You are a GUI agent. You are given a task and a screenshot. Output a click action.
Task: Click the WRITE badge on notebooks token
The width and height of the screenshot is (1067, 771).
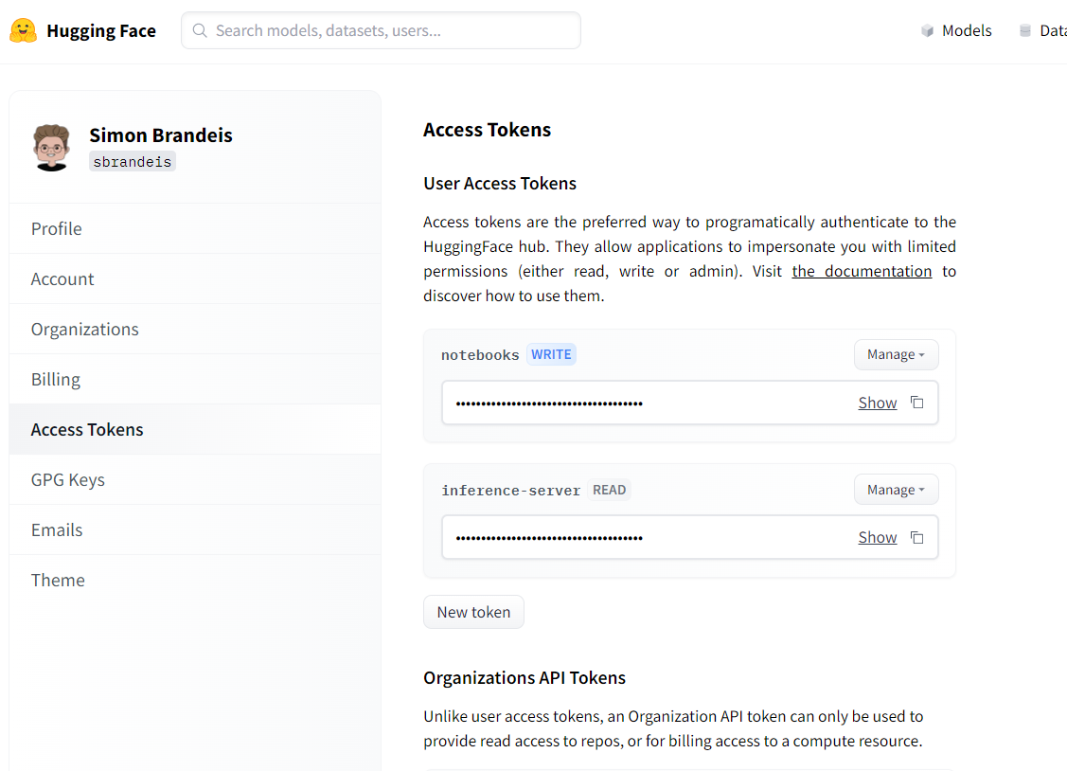click(551, 354)
